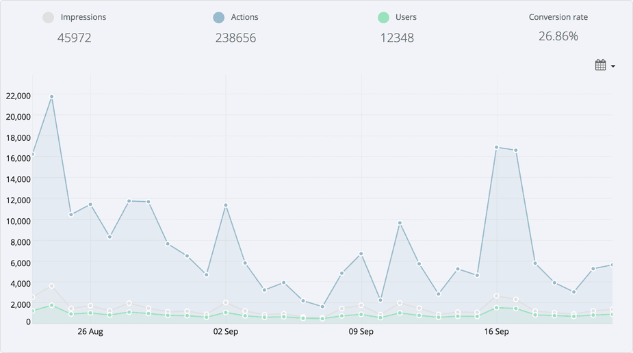Viewport: 633px width, 353px height.
Task: Click the Impressions data point on 16 Sep
Action: tap(497, 296)
